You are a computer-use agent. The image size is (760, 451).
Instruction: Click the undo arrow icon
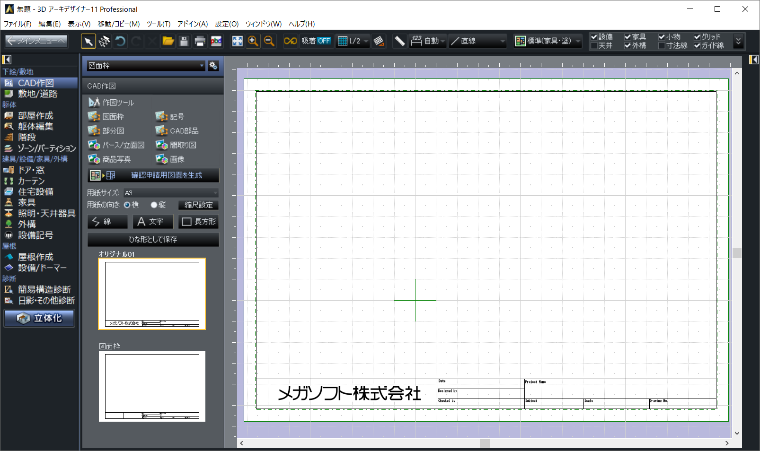point(121,42)
